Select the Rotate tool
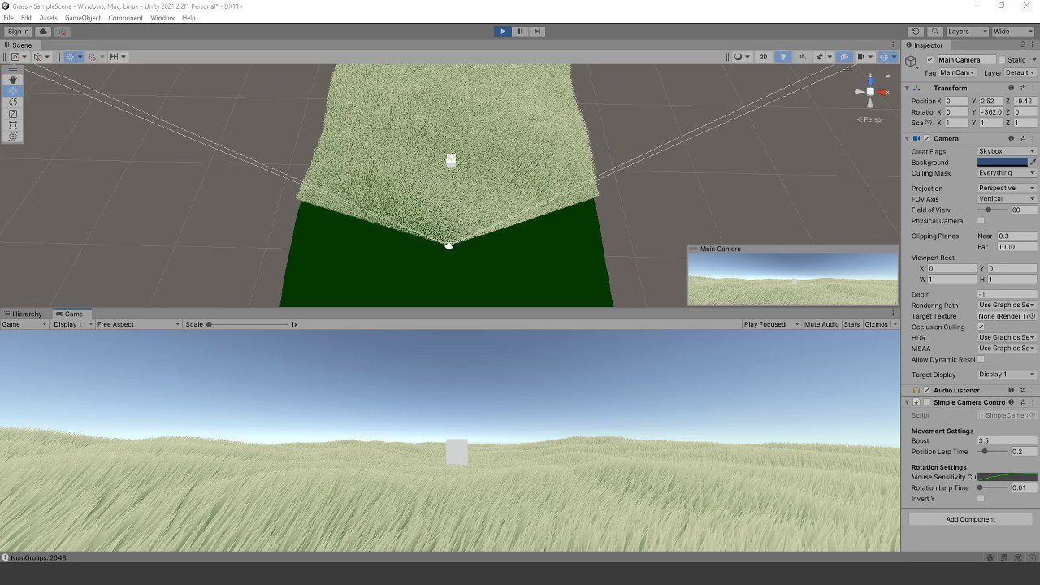Screen dimensions: 1040x585 click(12, 102)
